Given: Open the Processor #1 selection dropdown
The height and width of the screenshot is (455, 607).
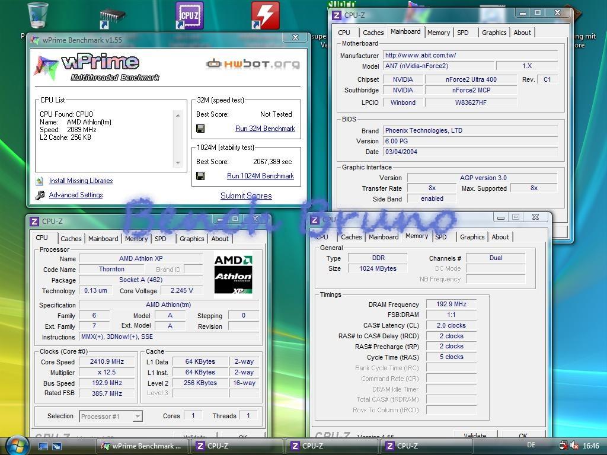Looking at the screenshot, I should (137, 416).
